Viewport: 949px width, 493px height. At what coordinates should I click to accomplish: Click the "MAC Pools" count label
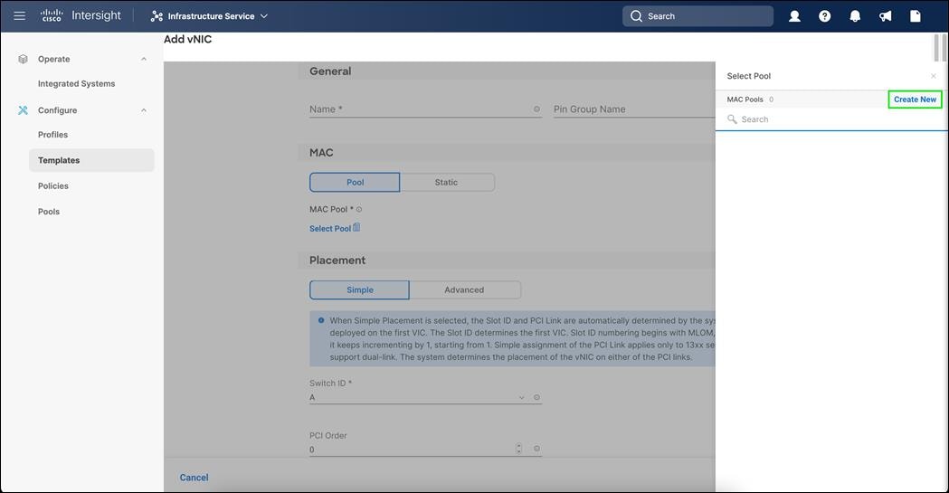[x=750, y=100]
